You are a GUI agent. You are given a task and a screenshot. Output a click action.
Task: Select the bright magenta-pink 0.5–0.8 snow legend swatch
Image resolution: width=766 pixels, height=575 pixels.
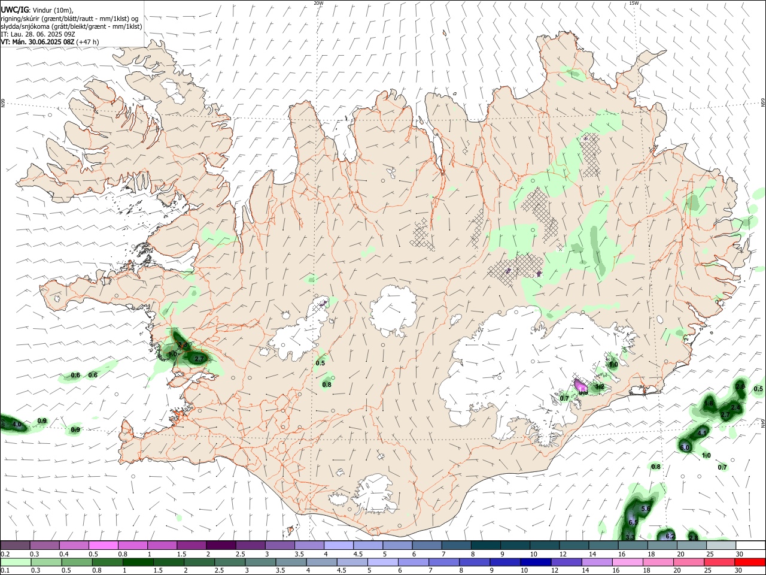tap(103, 546)
